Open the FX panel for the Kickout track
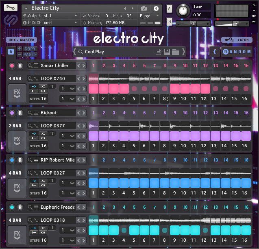 [17, 140]
